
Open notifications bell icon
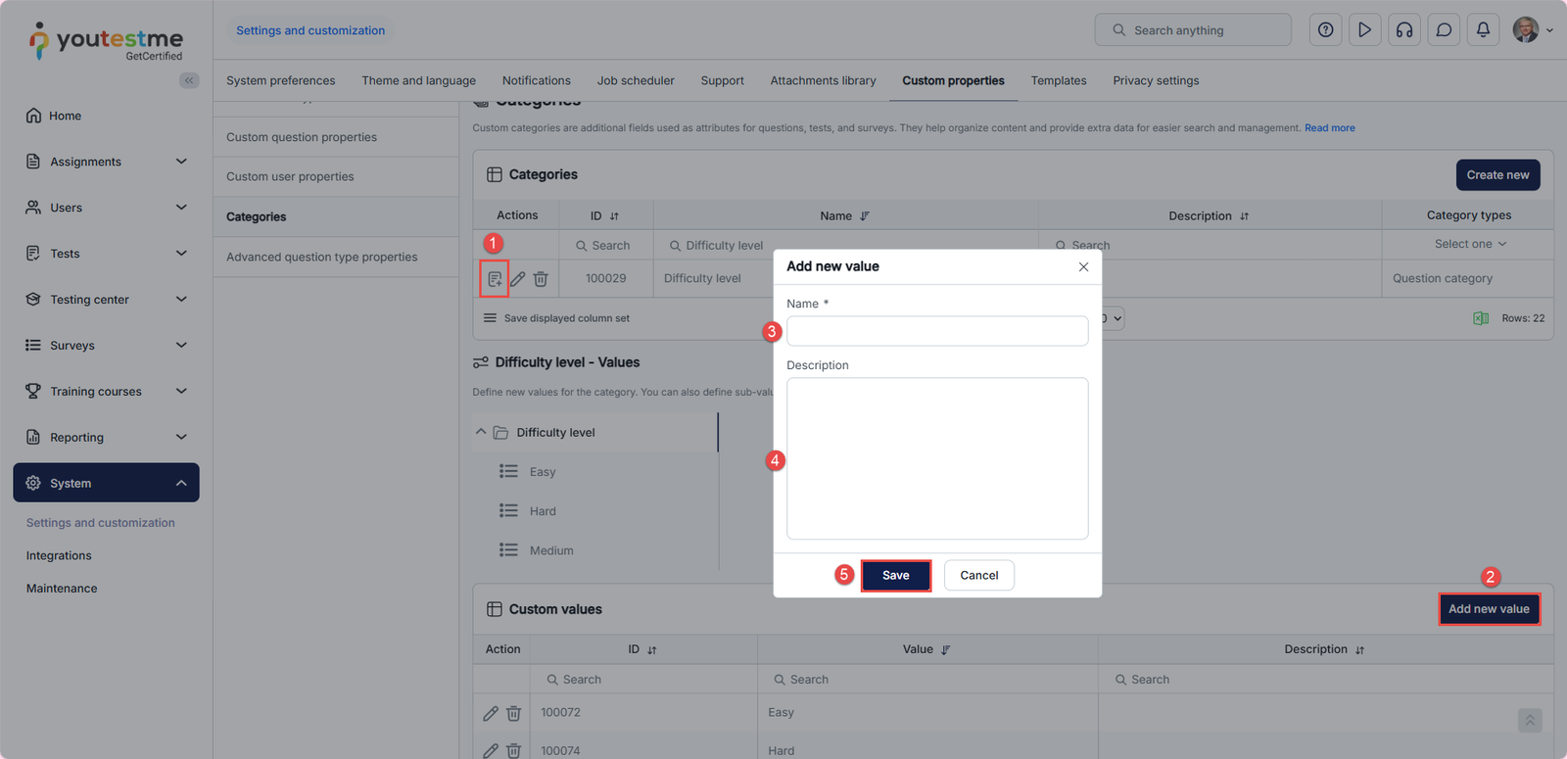[x=1483, y=30]
